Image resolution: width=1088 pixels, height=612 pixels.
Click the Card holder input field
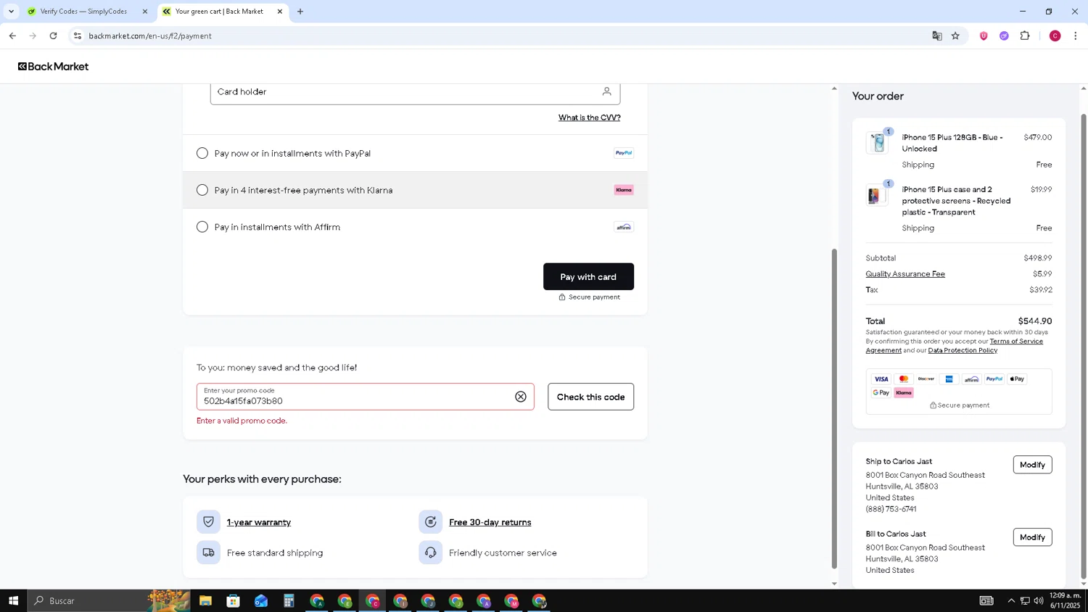click(x=415, y=92)
